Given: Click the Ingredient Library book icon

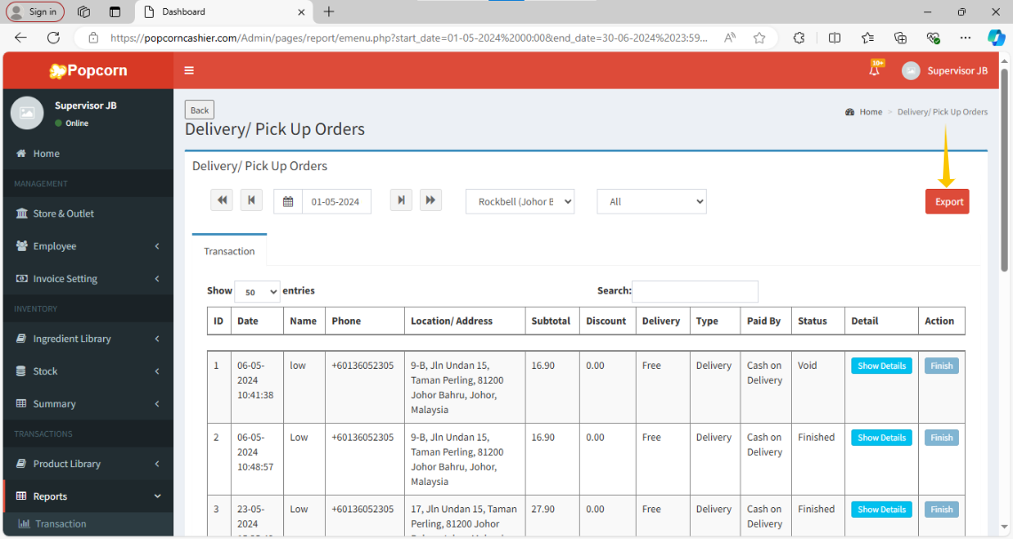Looking at the screenshot, I should 21,339.
